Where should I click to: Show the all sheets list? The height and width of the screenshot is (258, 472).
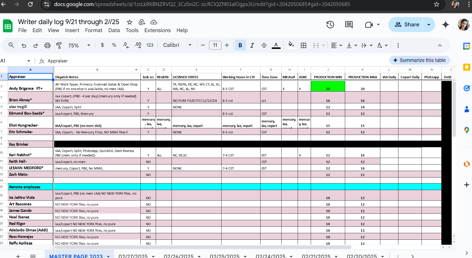point(33,256)
